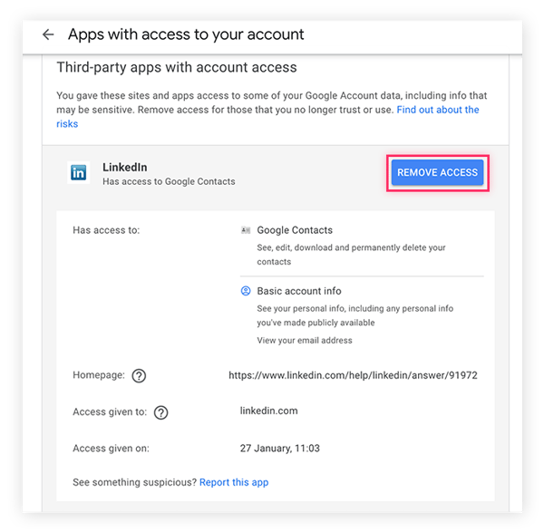Click the 'Has access to Google Contacts' subtitle
Image resolution: width=544 pixels, height=532 pixels.
coord(169,181)
